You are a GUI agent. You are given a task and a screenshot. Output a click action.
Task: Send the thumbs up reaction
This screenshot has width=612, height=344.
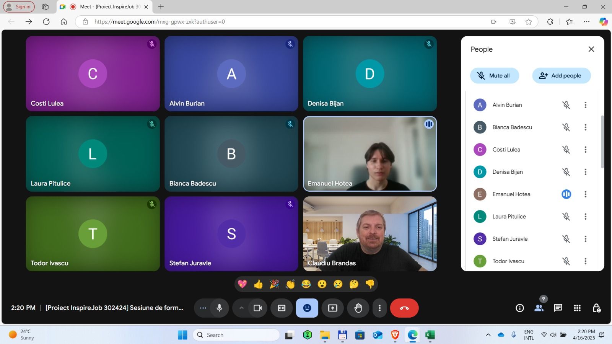click(x=259, y=284)
